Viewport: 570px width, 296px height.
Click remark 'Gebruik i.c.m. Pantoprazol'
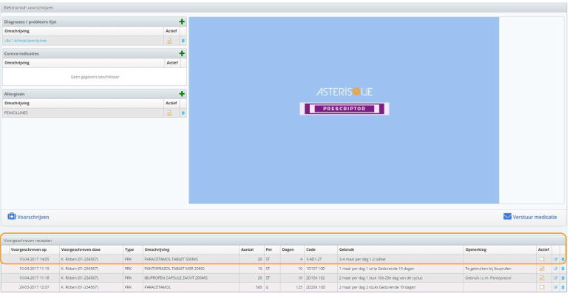(488, 277)
